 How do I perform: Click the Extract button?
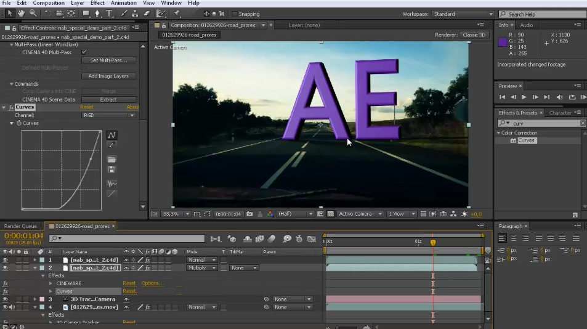pos(108,99)
